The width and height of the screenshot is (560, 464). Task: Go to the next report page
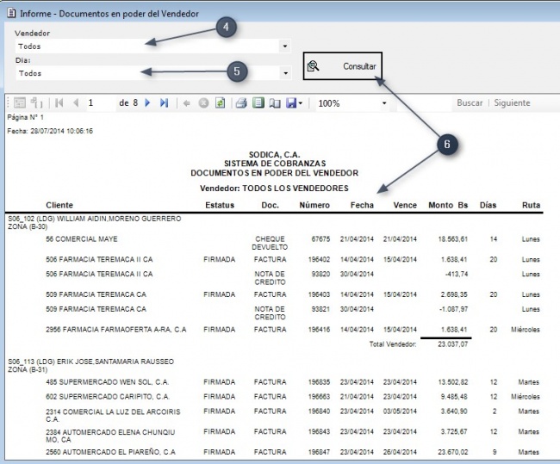coord(147,103)
